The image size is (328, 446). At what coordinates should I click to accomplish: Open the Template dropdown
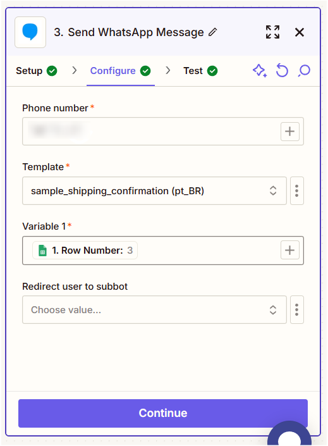(154, 191)
